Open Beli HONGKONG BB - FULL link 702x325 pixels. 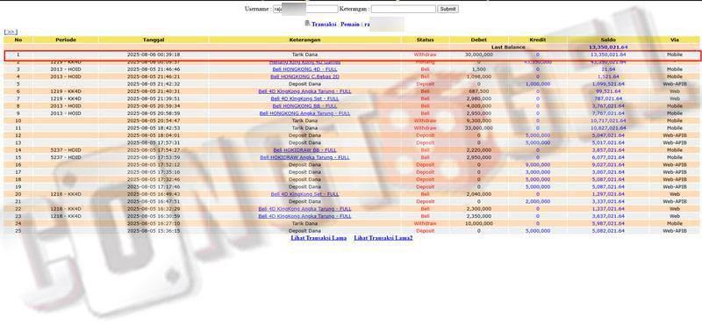tap(304, 105)
